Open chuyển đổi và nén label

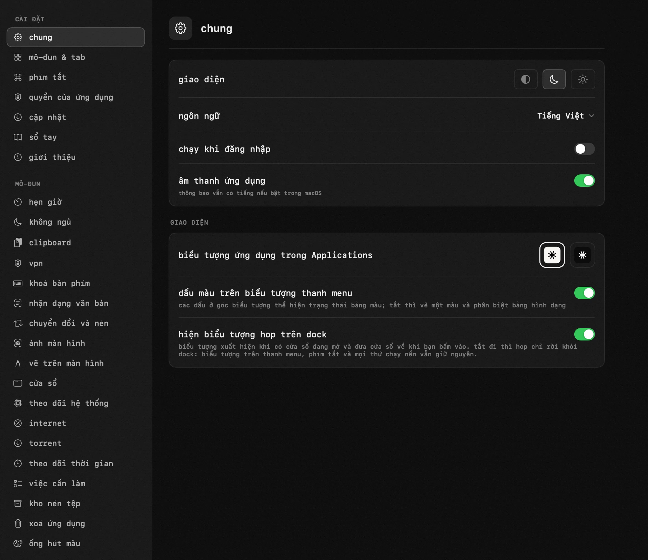69,323
